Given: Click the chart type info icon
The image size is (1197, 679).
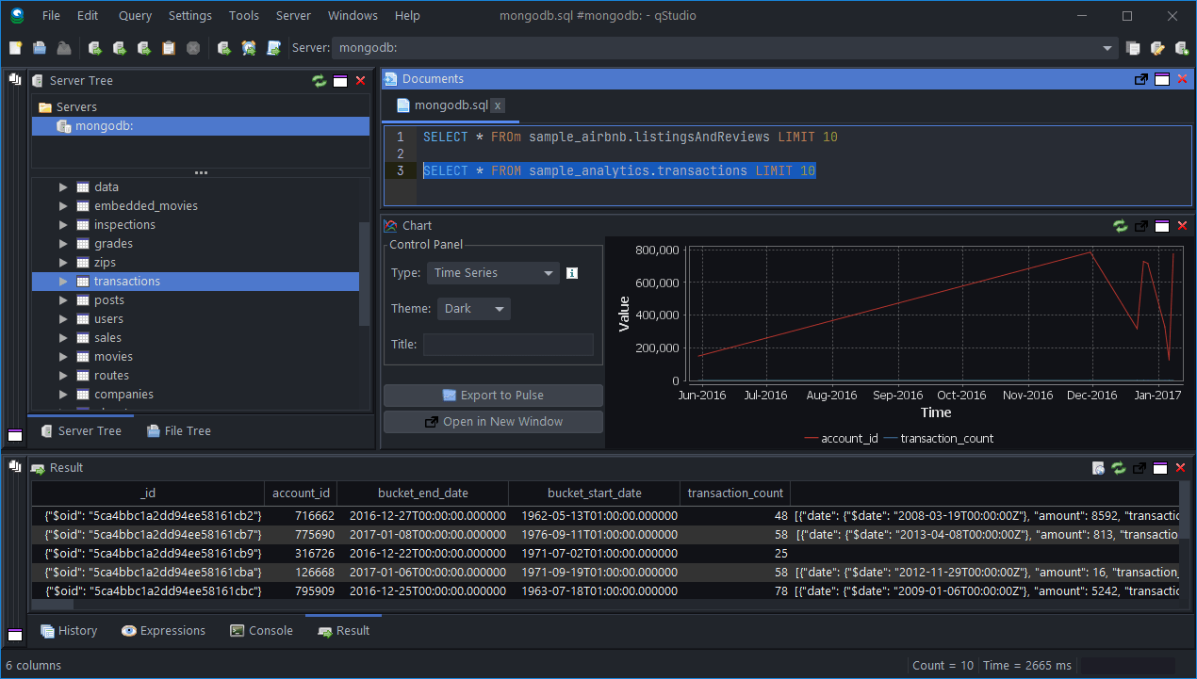Looking at the screenshot, I should pyautogui.click(x=571, y=273).
